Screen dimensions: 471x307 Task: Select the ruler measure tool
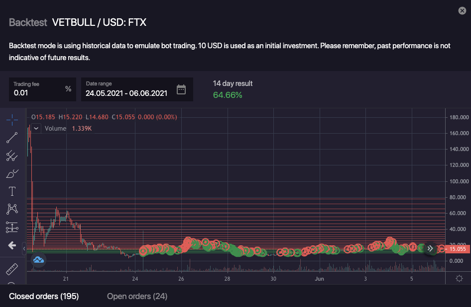click(x=12, y=269)
